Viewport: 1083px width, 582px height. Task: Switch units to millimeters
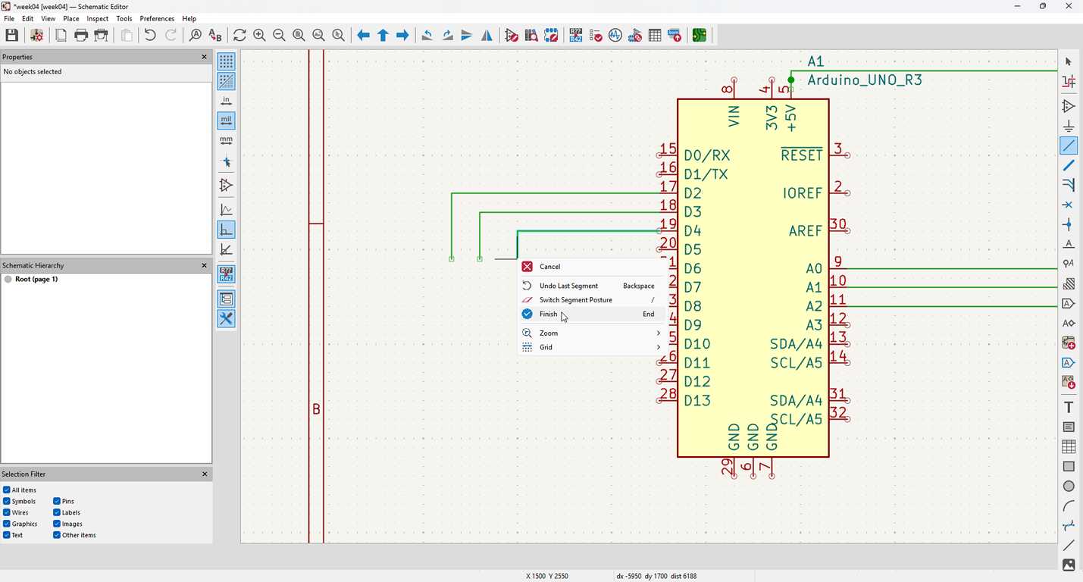tap(226, 140)
